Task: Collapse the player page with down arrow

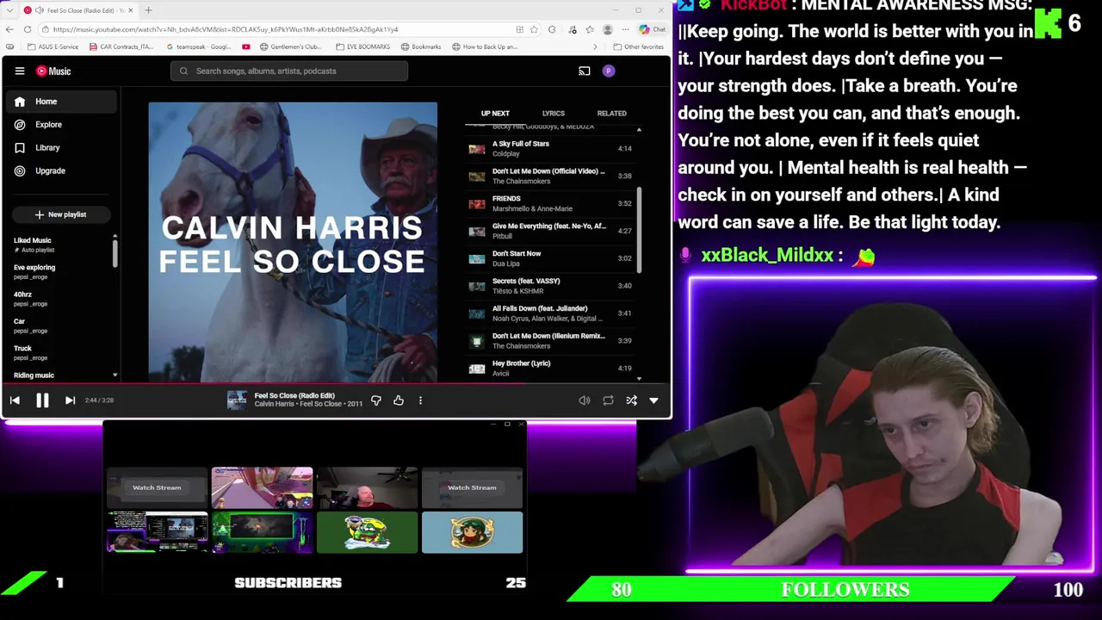Action: pos(653,400)
